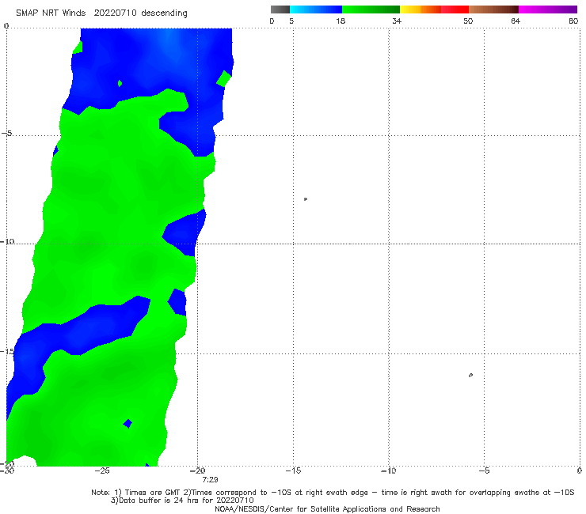
Task: Click the color bar label '64'
Action: click(x=516, y=21)
